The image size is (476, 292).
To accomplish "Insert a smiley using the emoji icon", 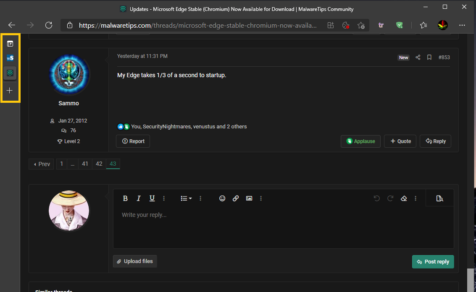I will point(222,198).
